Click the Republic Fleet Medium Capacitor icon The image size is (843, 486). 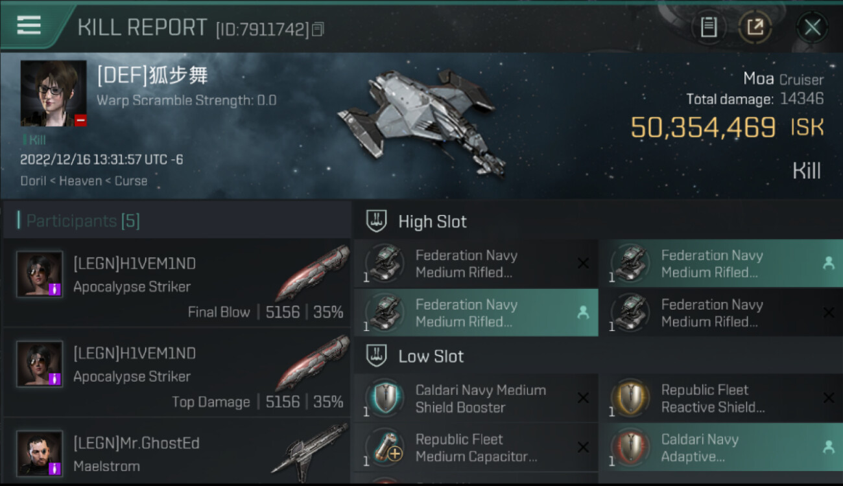pyautogui.click(x=385, y=448)
